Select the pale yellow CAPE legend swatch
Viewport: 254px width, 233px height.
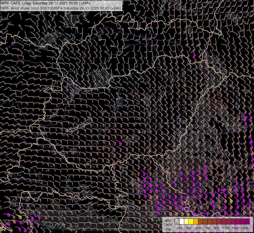click(x=187, y=222)
